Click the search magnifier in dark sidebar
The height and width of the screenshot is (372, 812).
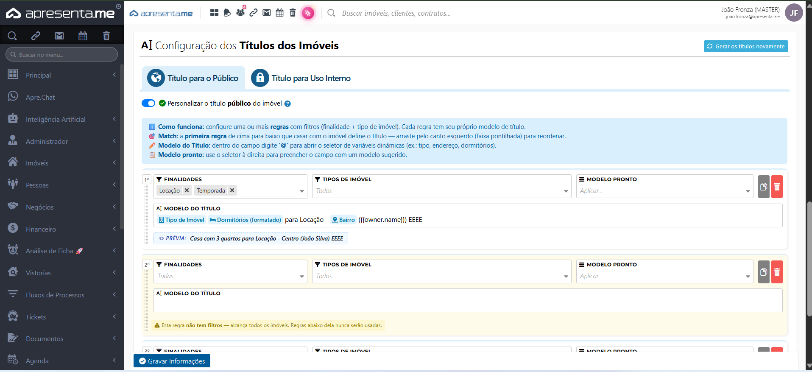[12, 36]
